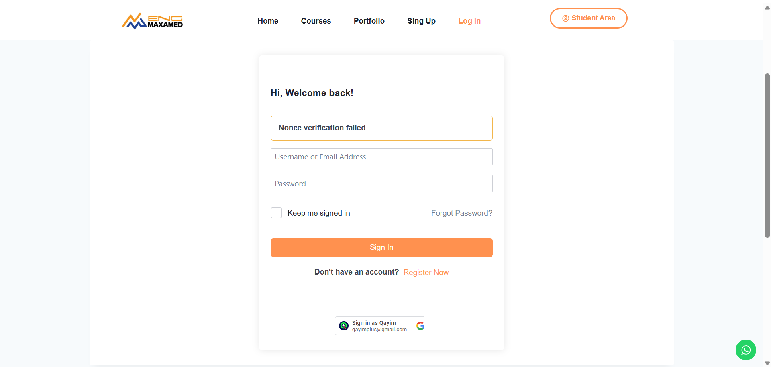Select the Sing Up menu item
The image size is (771, 367).
421,21
